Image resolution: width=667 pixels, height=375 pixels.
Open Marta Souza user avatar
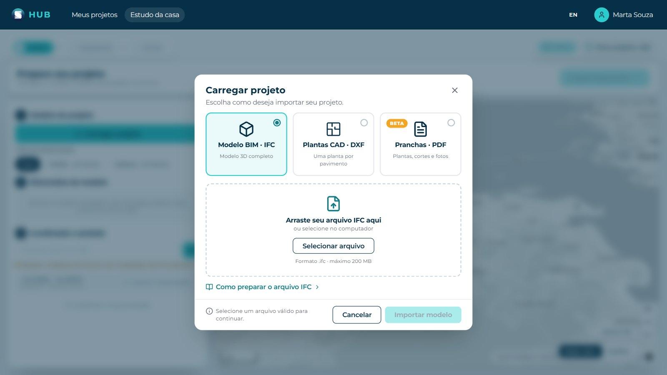point(601,15)
